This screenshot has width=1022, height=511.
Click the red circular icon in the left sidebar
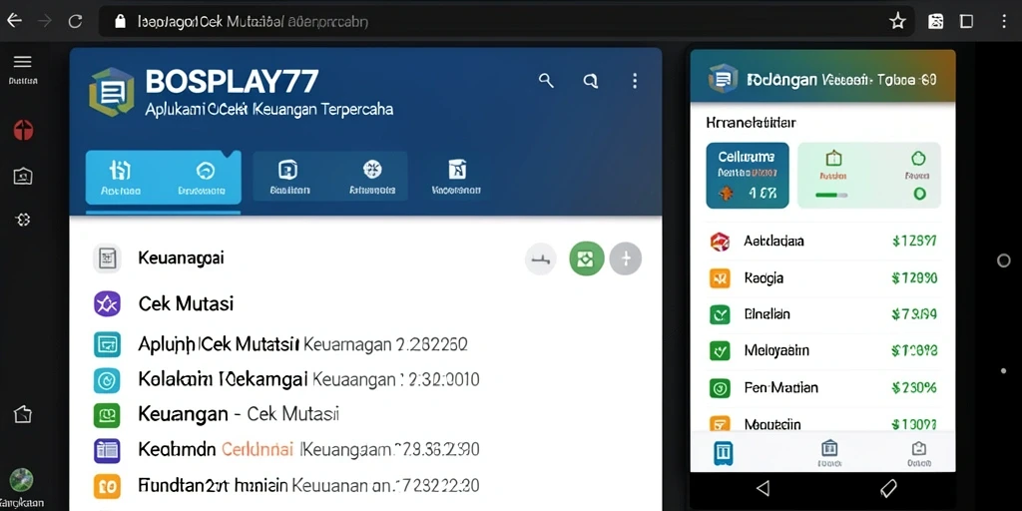[23, 131]
